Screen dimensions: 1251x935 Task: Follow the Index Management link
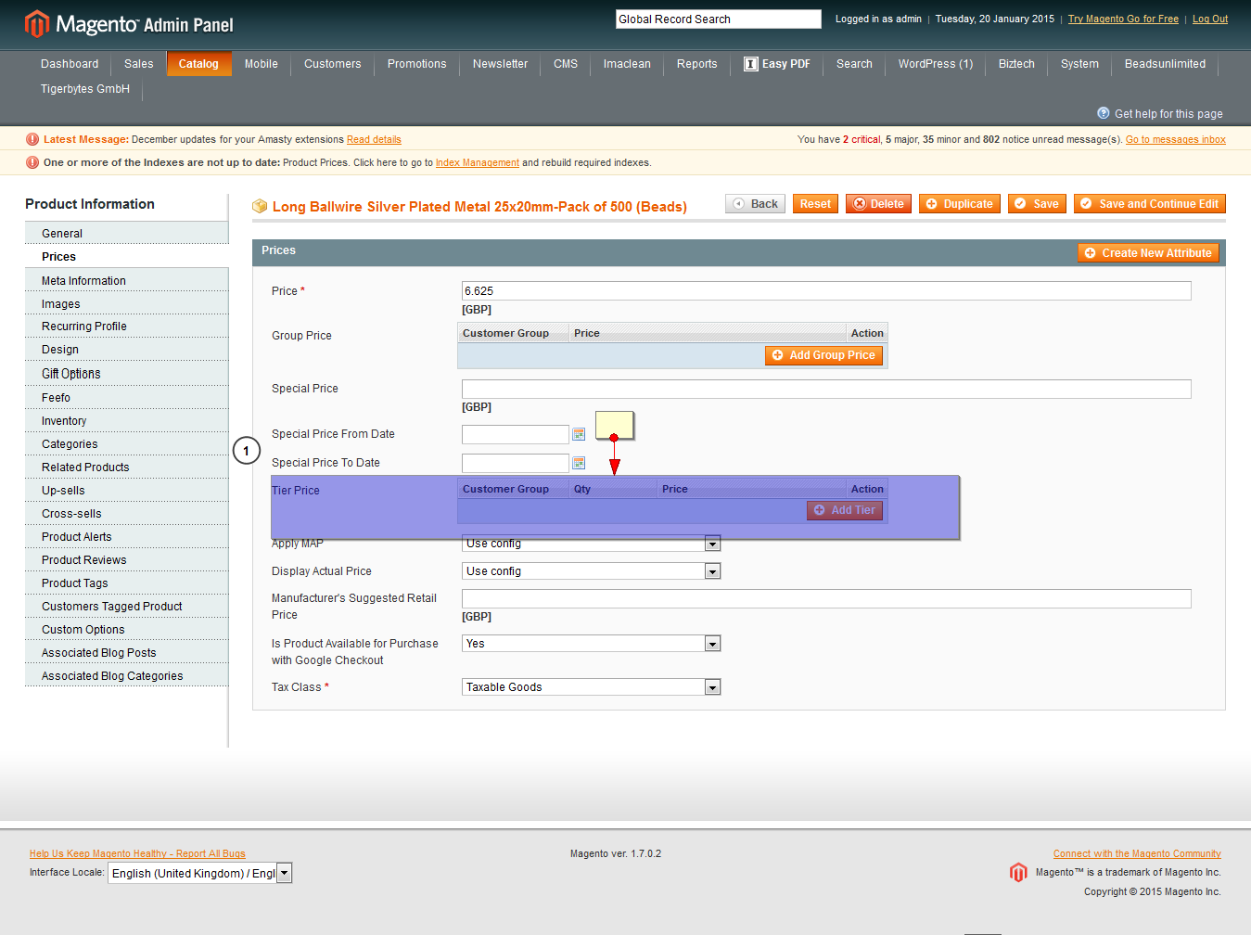(477, 163)
